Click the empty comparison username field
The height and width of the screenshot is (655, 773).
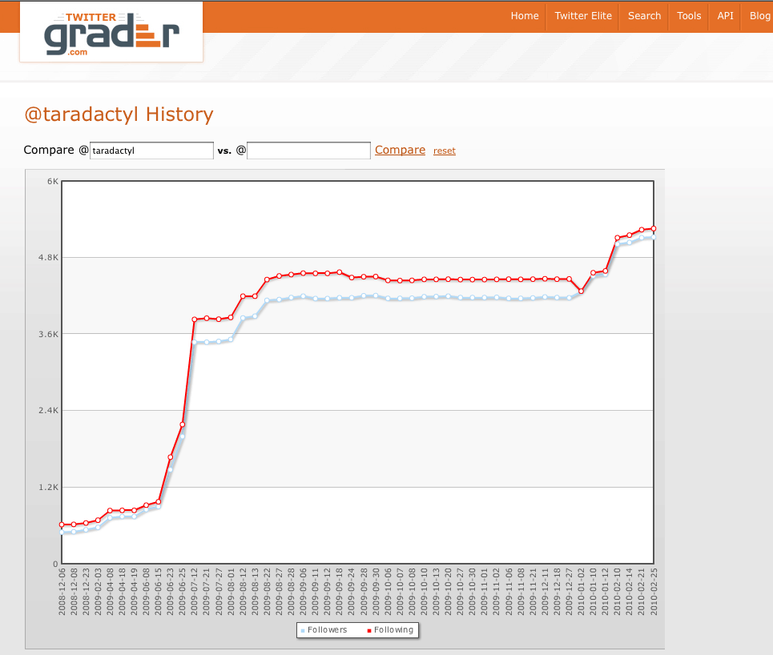tap(308, 151)
